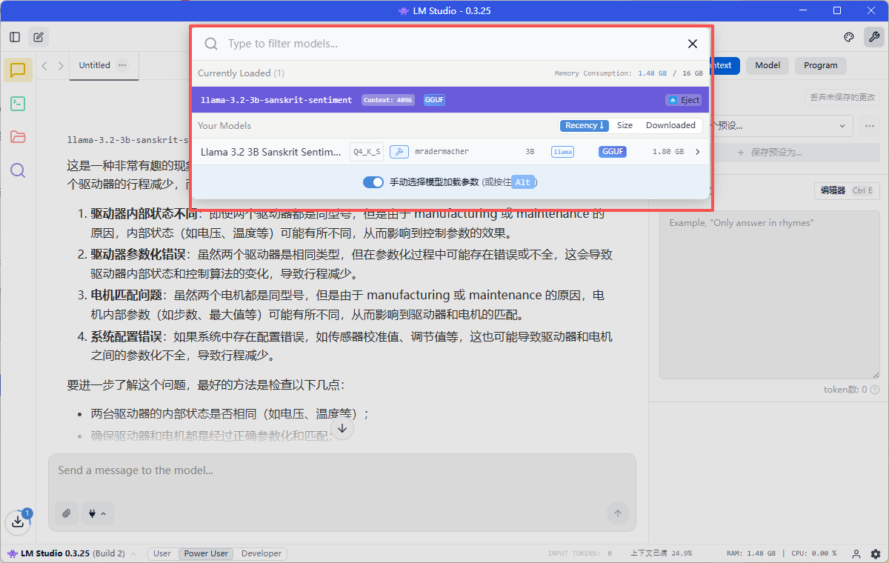Click the discard unsaved changes button
889x563 pixels.
point(842,97)
